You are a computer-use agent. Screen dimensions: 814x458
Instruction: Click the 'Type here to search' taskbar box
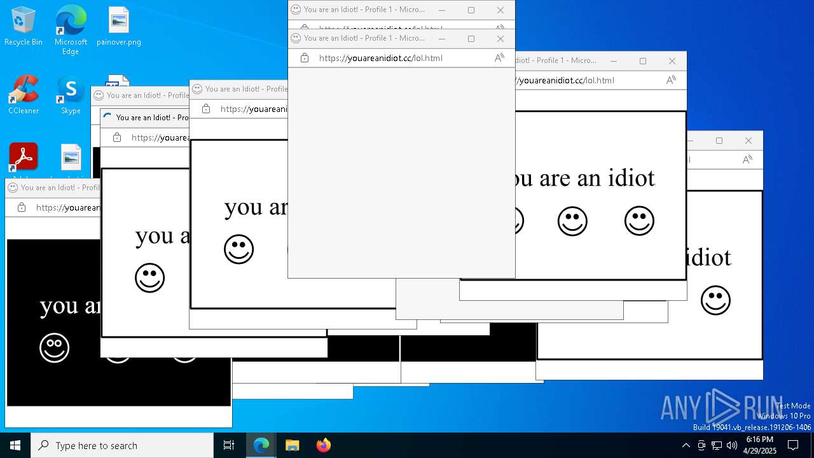point(122,445)
